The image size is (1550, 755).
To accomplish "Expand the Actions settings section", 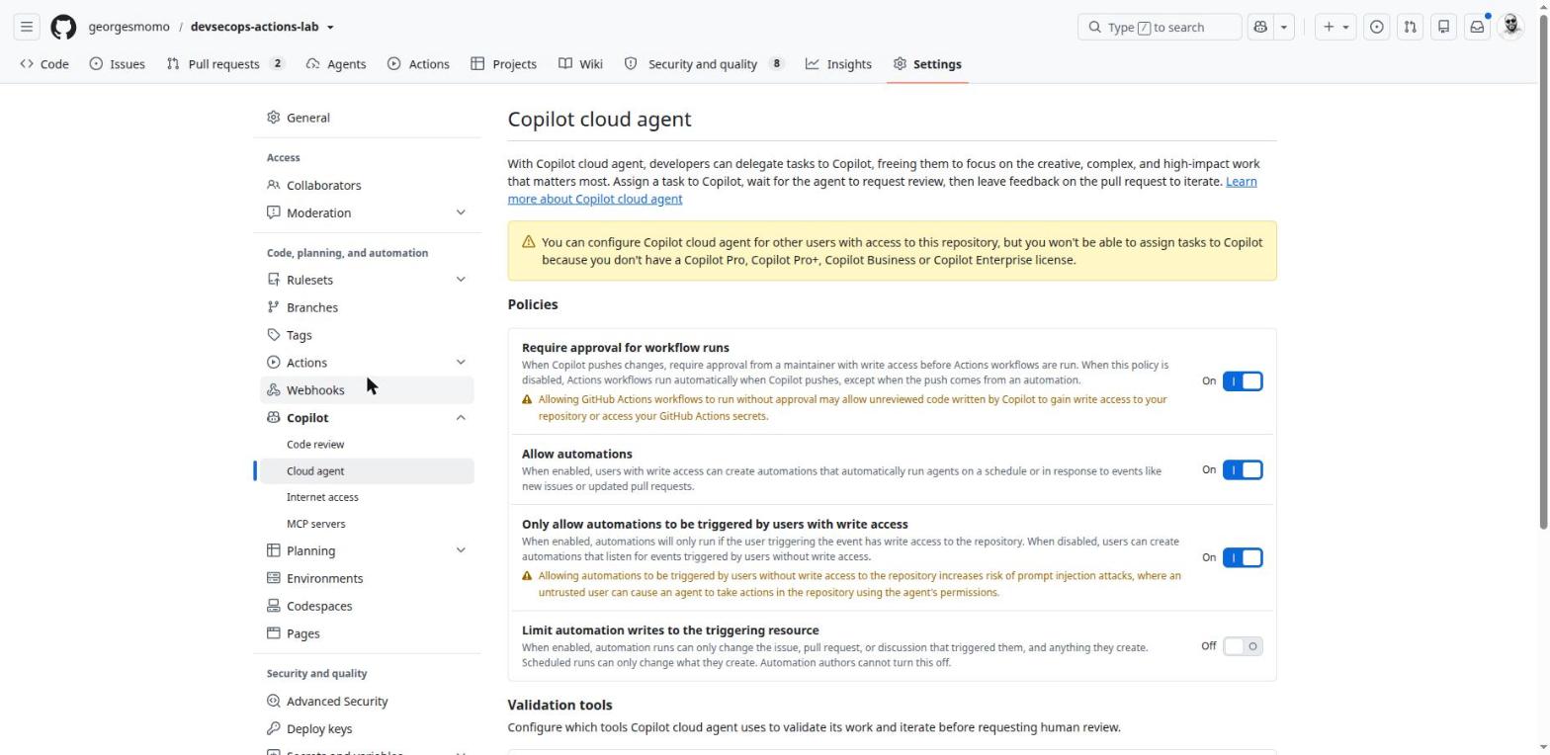I will click(x=461, y=363).
